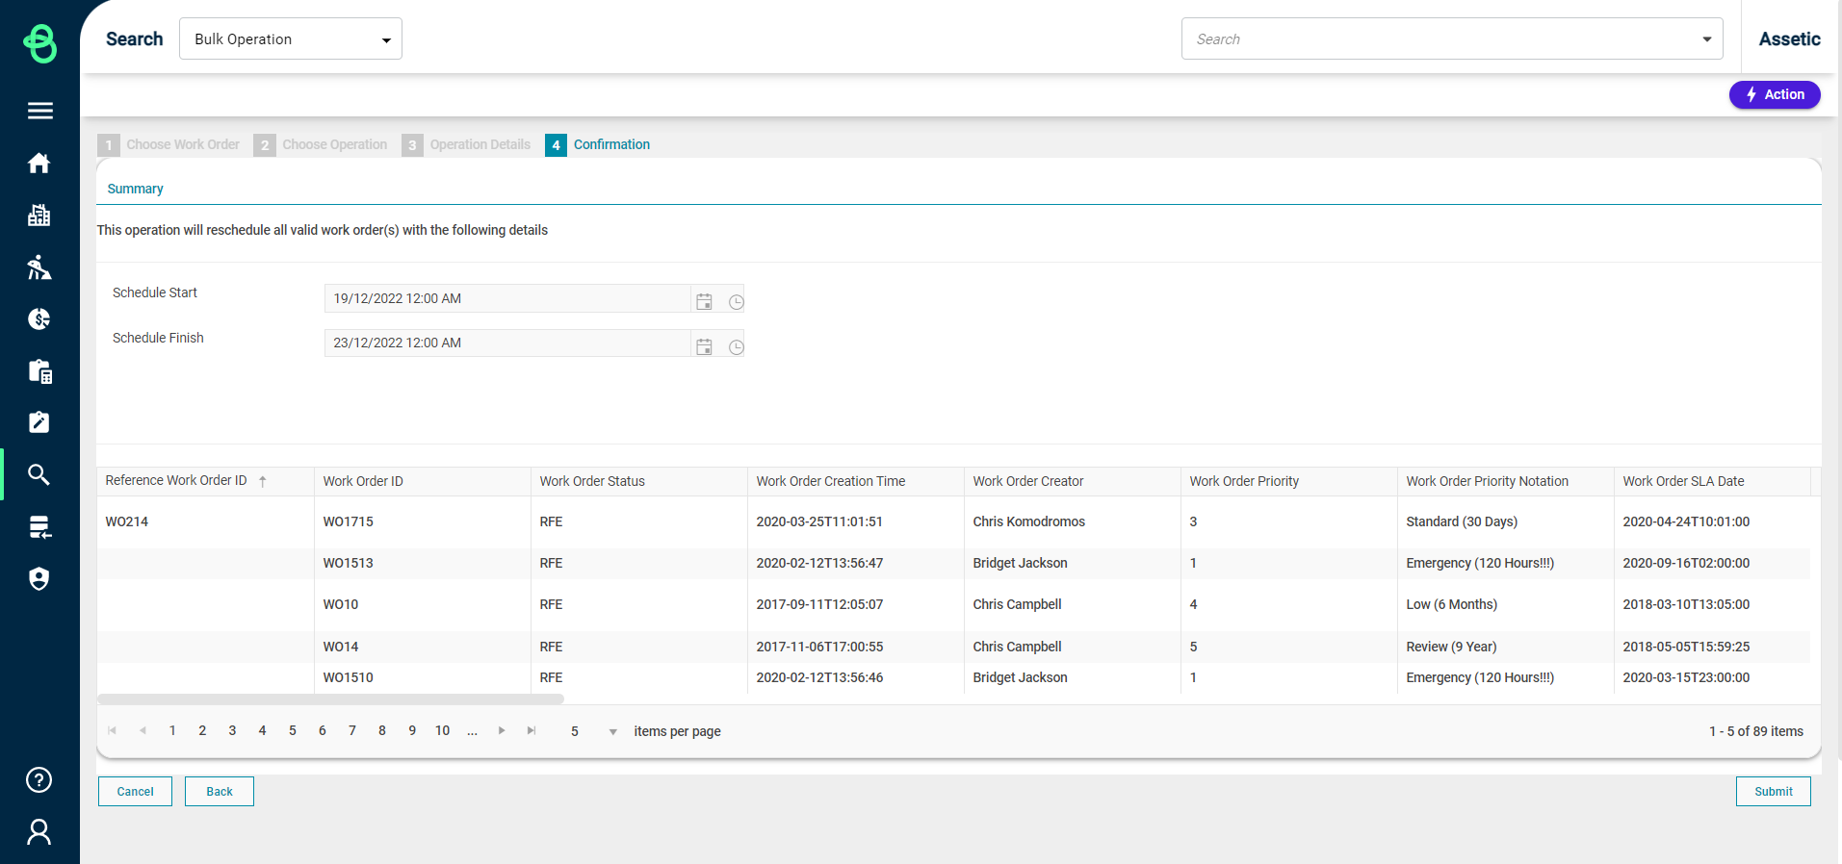
Task: Open calendar picker for Schedule Start
Action: pyautogui.click(x=704, y=301)
